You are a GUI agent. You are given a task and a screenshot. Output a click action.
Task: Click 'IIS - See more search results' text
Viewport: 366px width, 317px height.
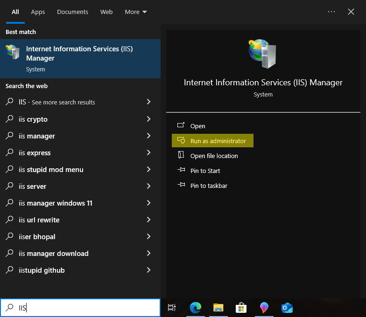click(x=57, y=102)
